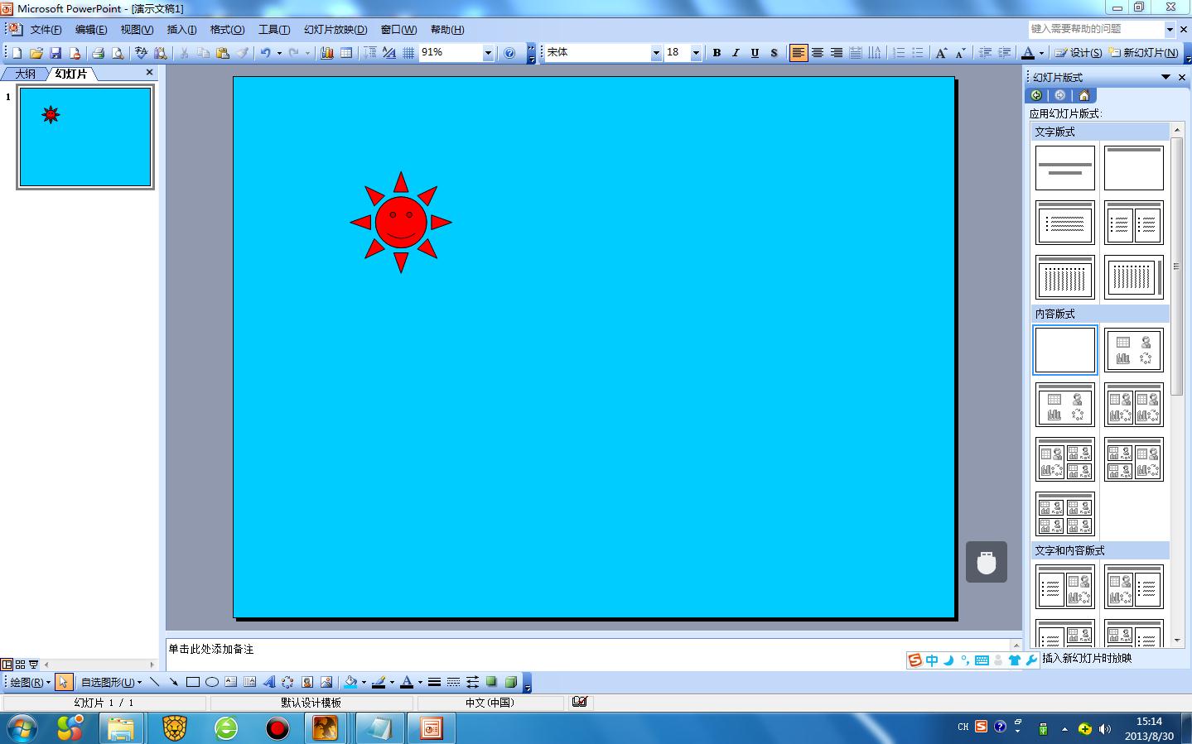1192x744 pixels.
Task: Select the Arrow drawing tool
Action: coord(173,682)
